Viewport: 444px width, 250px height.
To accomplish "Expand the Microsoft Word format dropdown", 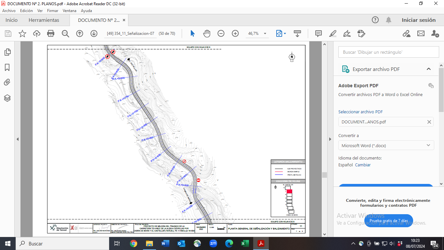I will 386,146.
